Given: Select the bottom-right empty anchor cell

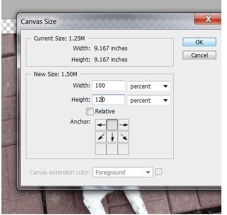Looking at the screenshot, I should [x=123, y=149].
